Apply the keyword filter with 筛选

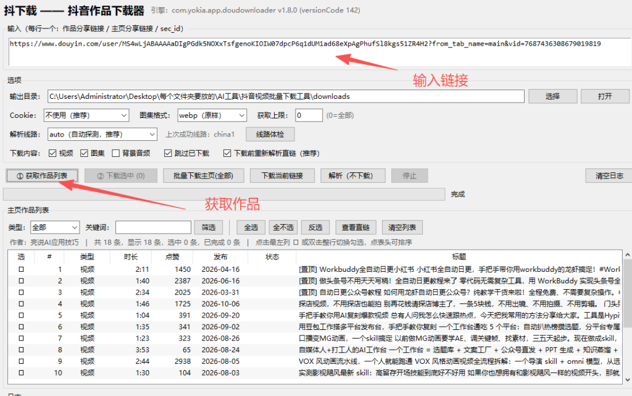point(209,227)
